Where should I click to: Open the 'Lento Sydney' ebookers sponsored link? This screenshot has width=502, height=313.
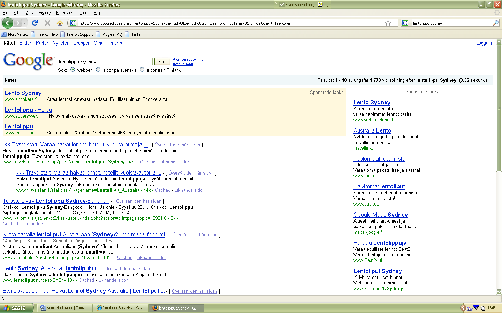coord(23,93)
